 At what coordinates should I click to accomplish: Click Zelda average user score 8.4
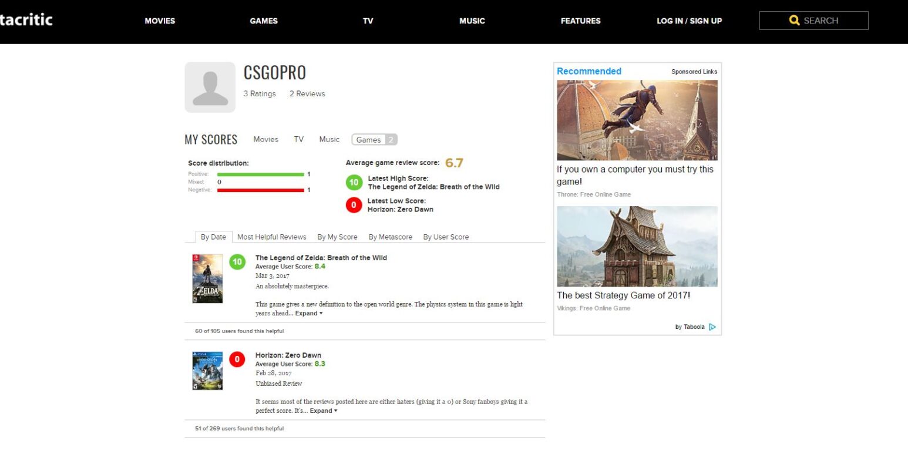tap(320, 267)
